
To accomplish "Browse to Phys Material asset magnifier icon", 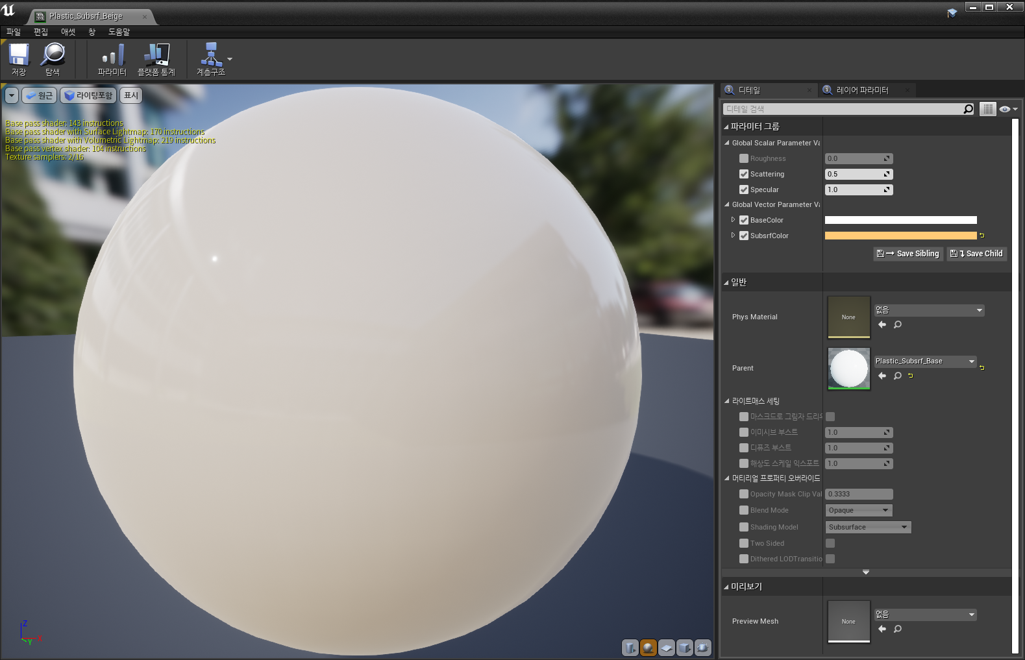I will 898,324.
